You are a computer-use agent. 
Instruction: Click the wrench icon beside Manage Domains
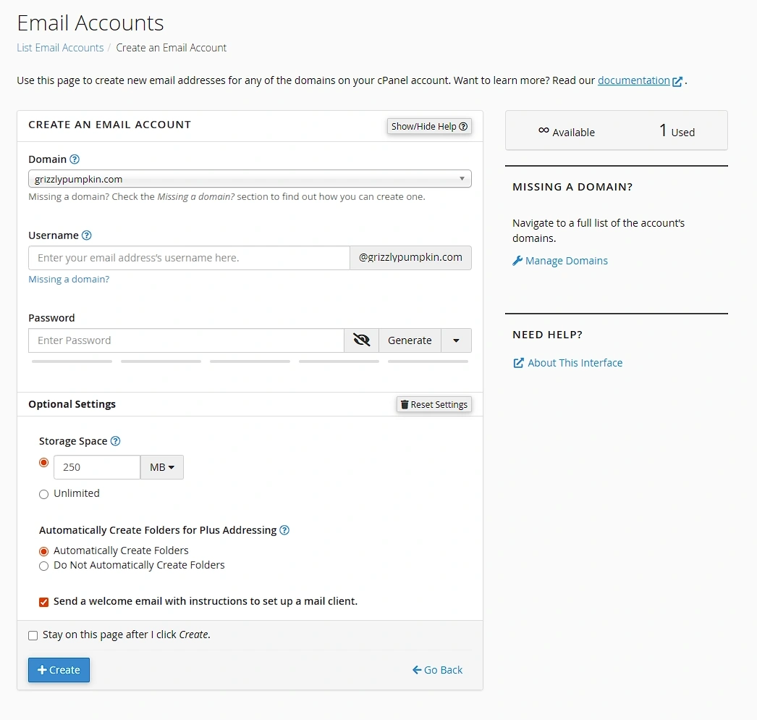(517, 260)
